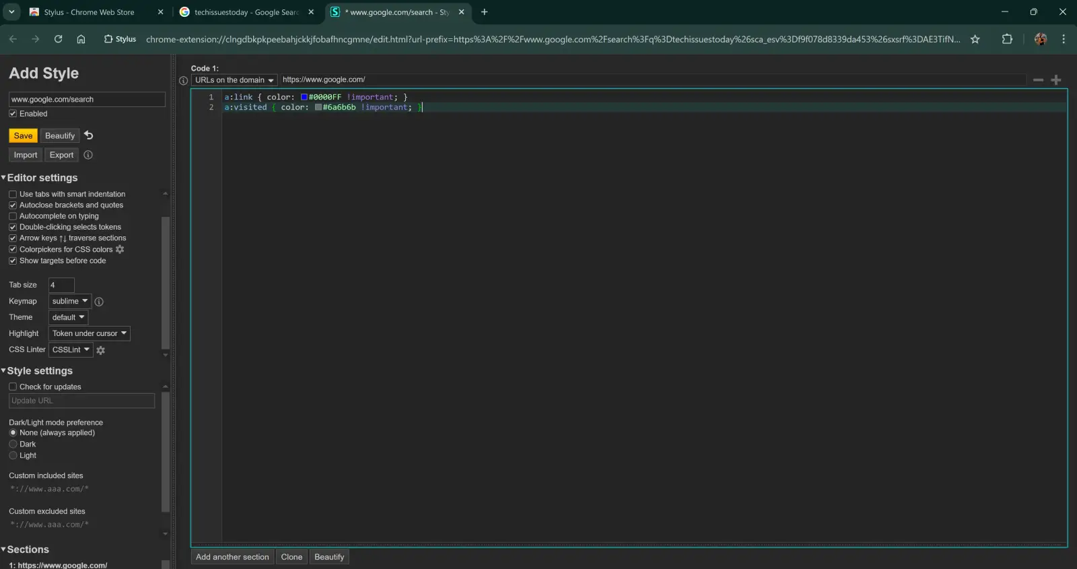Click Beautify button below code editor
Image resolution: width=1077 pixels, height=569 pixels.
[329, 557]
